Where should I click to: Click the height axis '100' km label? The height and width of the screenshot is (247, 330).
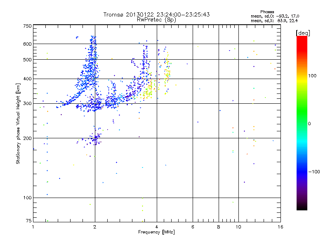[x=27, y=198]
